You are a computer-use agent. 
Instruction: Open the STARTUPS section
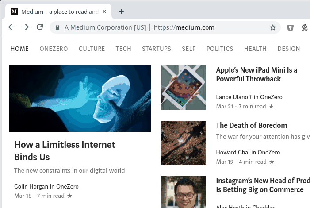(157, 49)
